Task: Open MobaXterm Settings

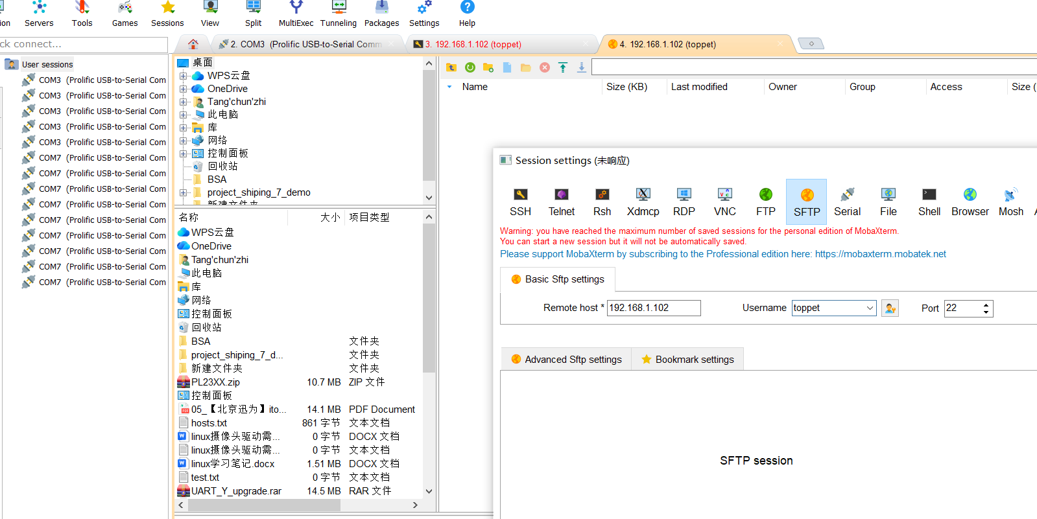Action: click(424, 14)
